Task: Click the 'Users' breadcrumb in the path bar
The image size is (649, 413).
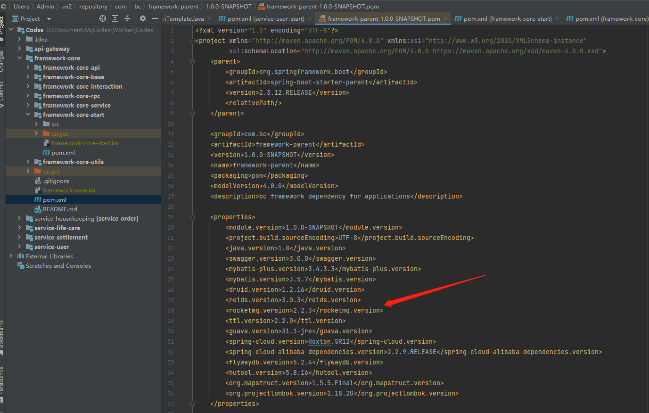Action: pyautogui.click(x=21, y=6)
